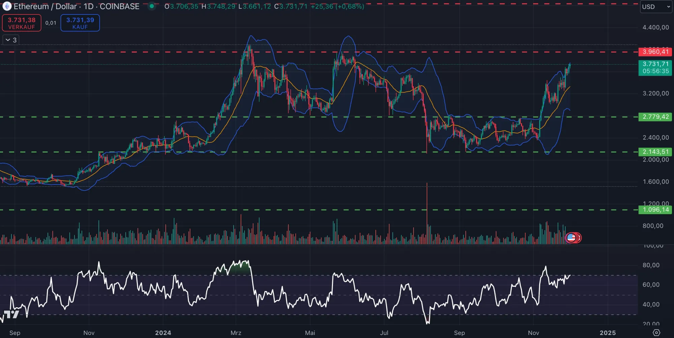Click the Mrz label on the time axis

(x=236, y=333)
